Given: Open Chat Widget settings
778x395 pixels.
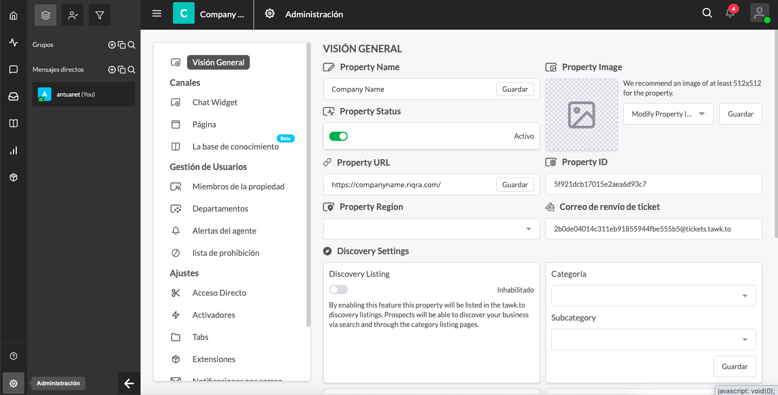Looking at the screenshot, I should (215, 103).
